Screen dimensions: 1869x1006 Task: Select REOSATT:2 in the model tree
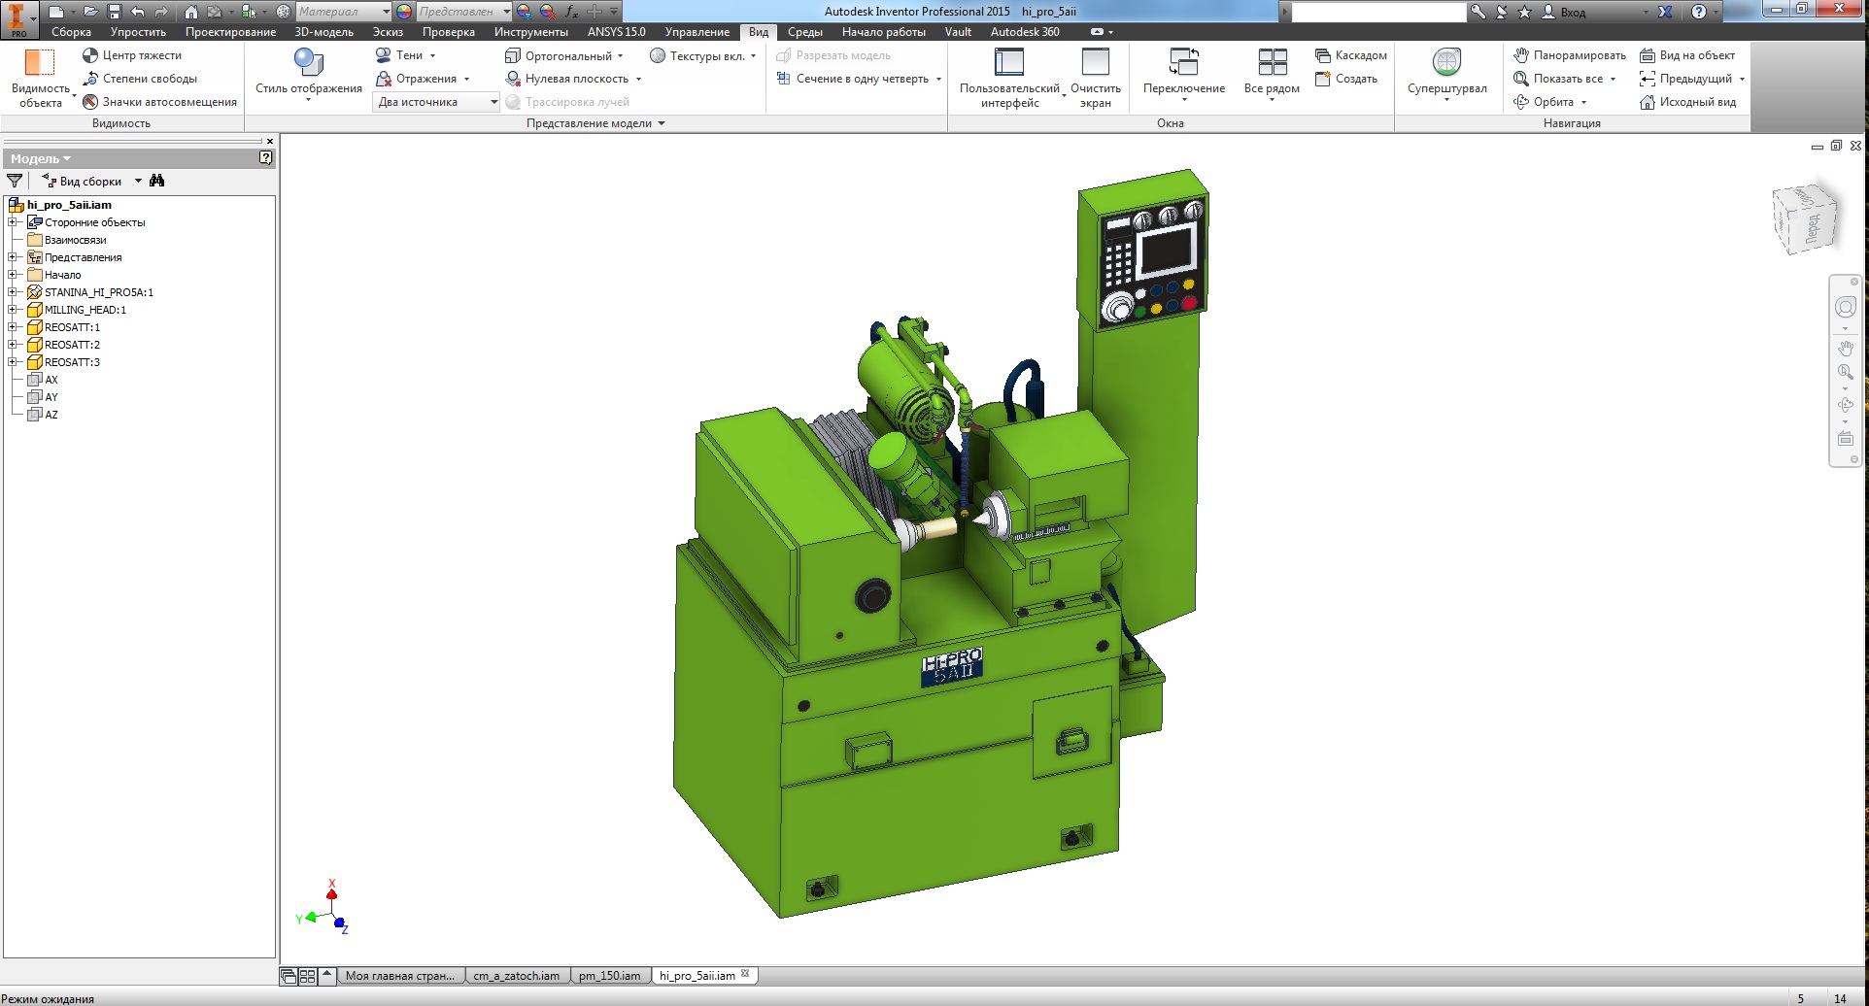pyautogui.click(x=72, y=345)
